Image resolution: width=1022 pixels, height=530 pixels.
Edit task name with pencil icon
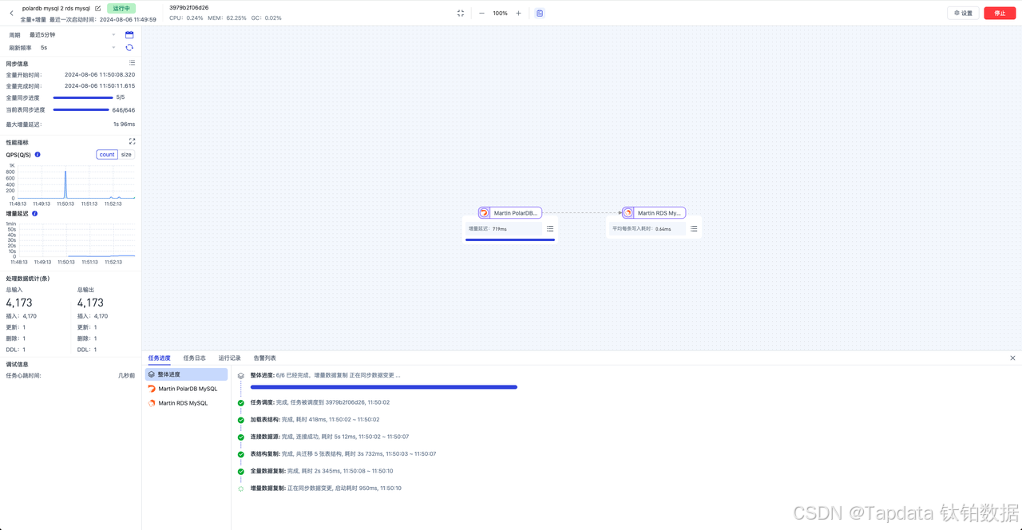[x=97, y=8]
